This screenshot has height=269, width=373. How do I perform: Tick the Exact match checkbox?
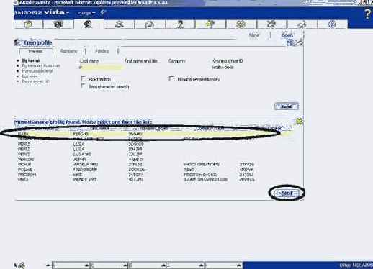point(83,78)
